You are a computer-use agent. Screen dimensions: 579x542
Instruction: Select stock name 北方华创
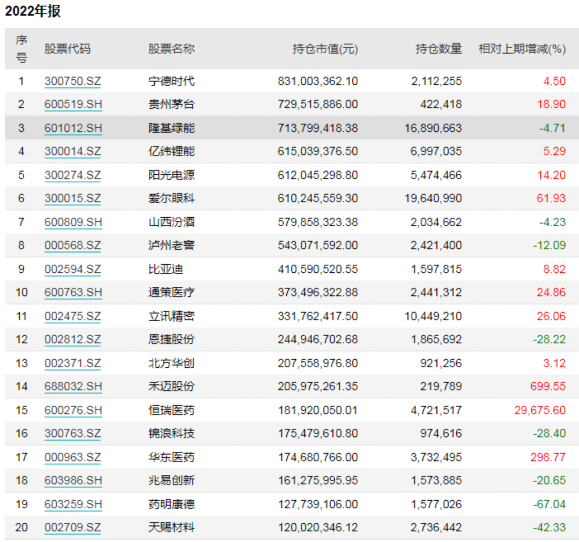point(172,363)
